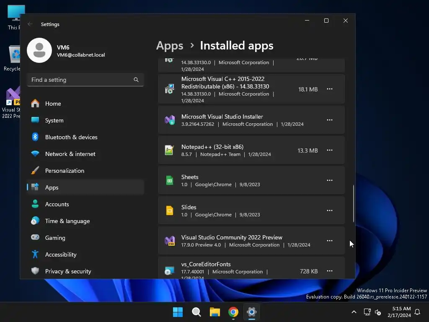Select the Personalization category
The height and width of the screenshot is (322, 429).
85,171
